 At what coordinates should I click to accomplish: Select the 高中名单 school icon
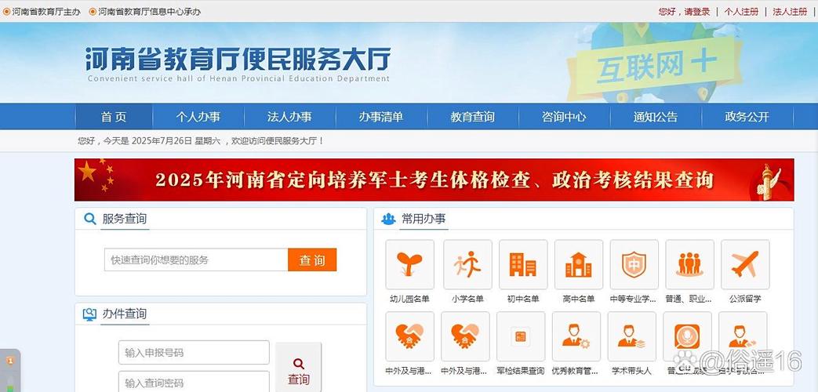(578, 264)
